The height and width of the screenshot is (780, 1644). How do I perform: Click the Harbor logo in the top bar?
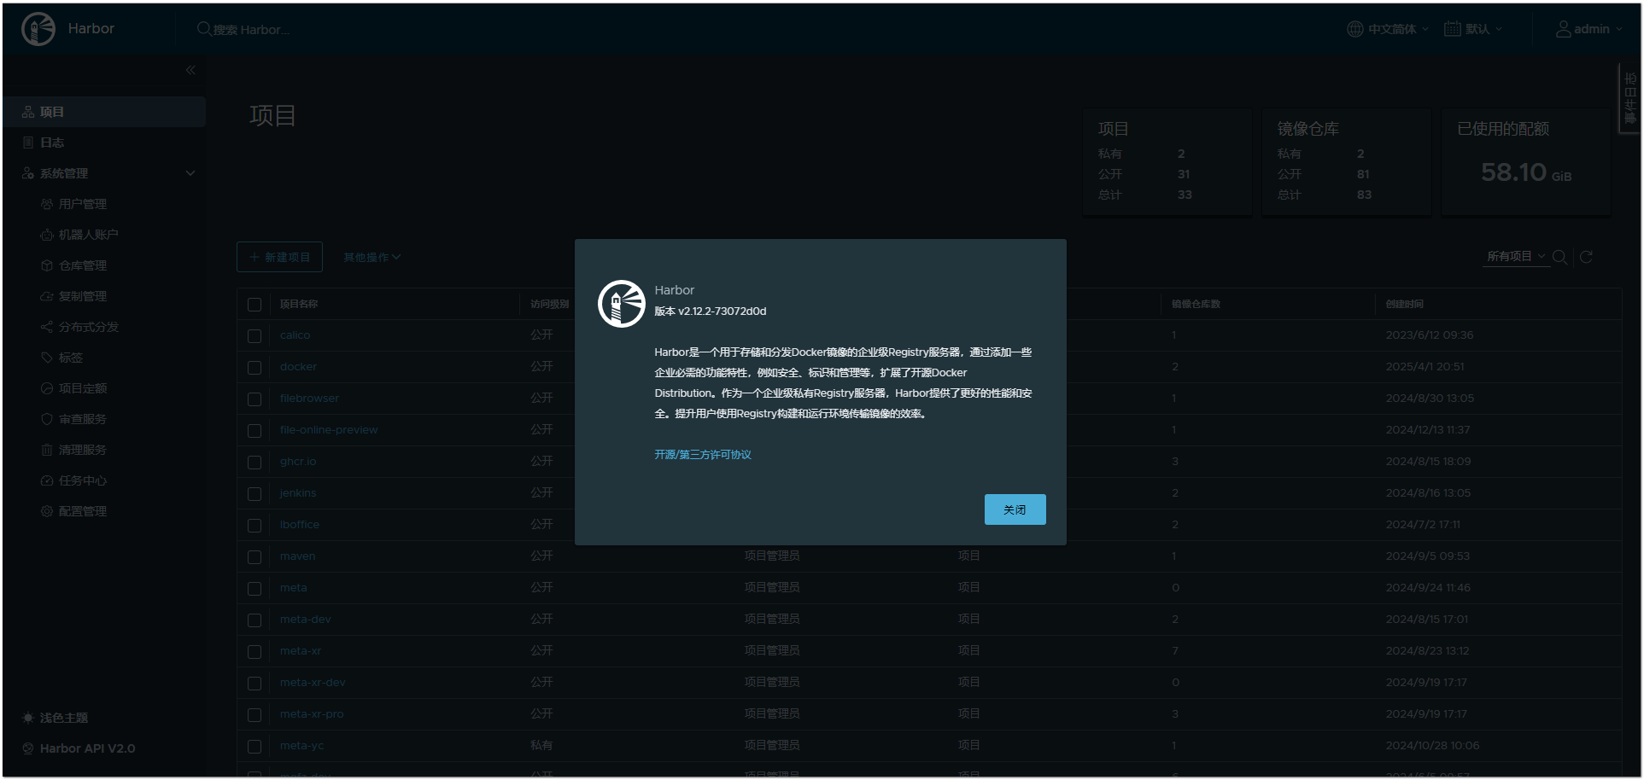pos(38,29)
